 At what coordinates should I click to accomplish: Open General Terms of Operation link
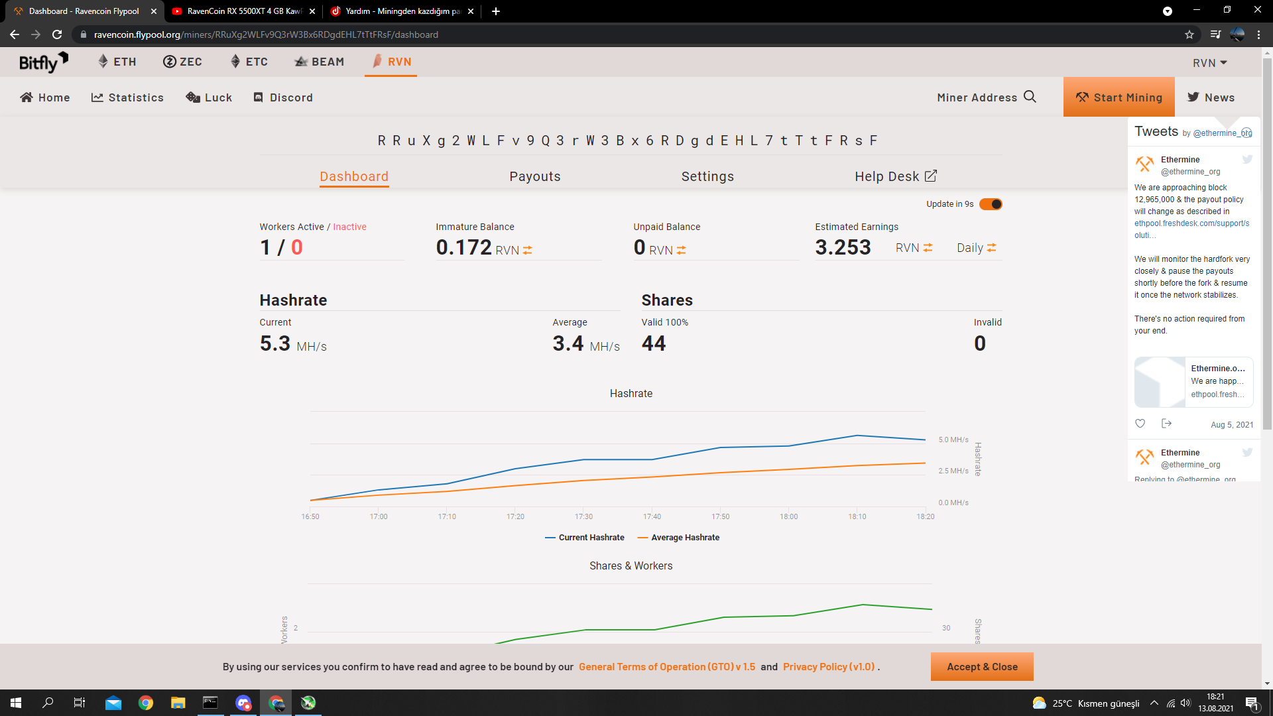tap(666, 667)
